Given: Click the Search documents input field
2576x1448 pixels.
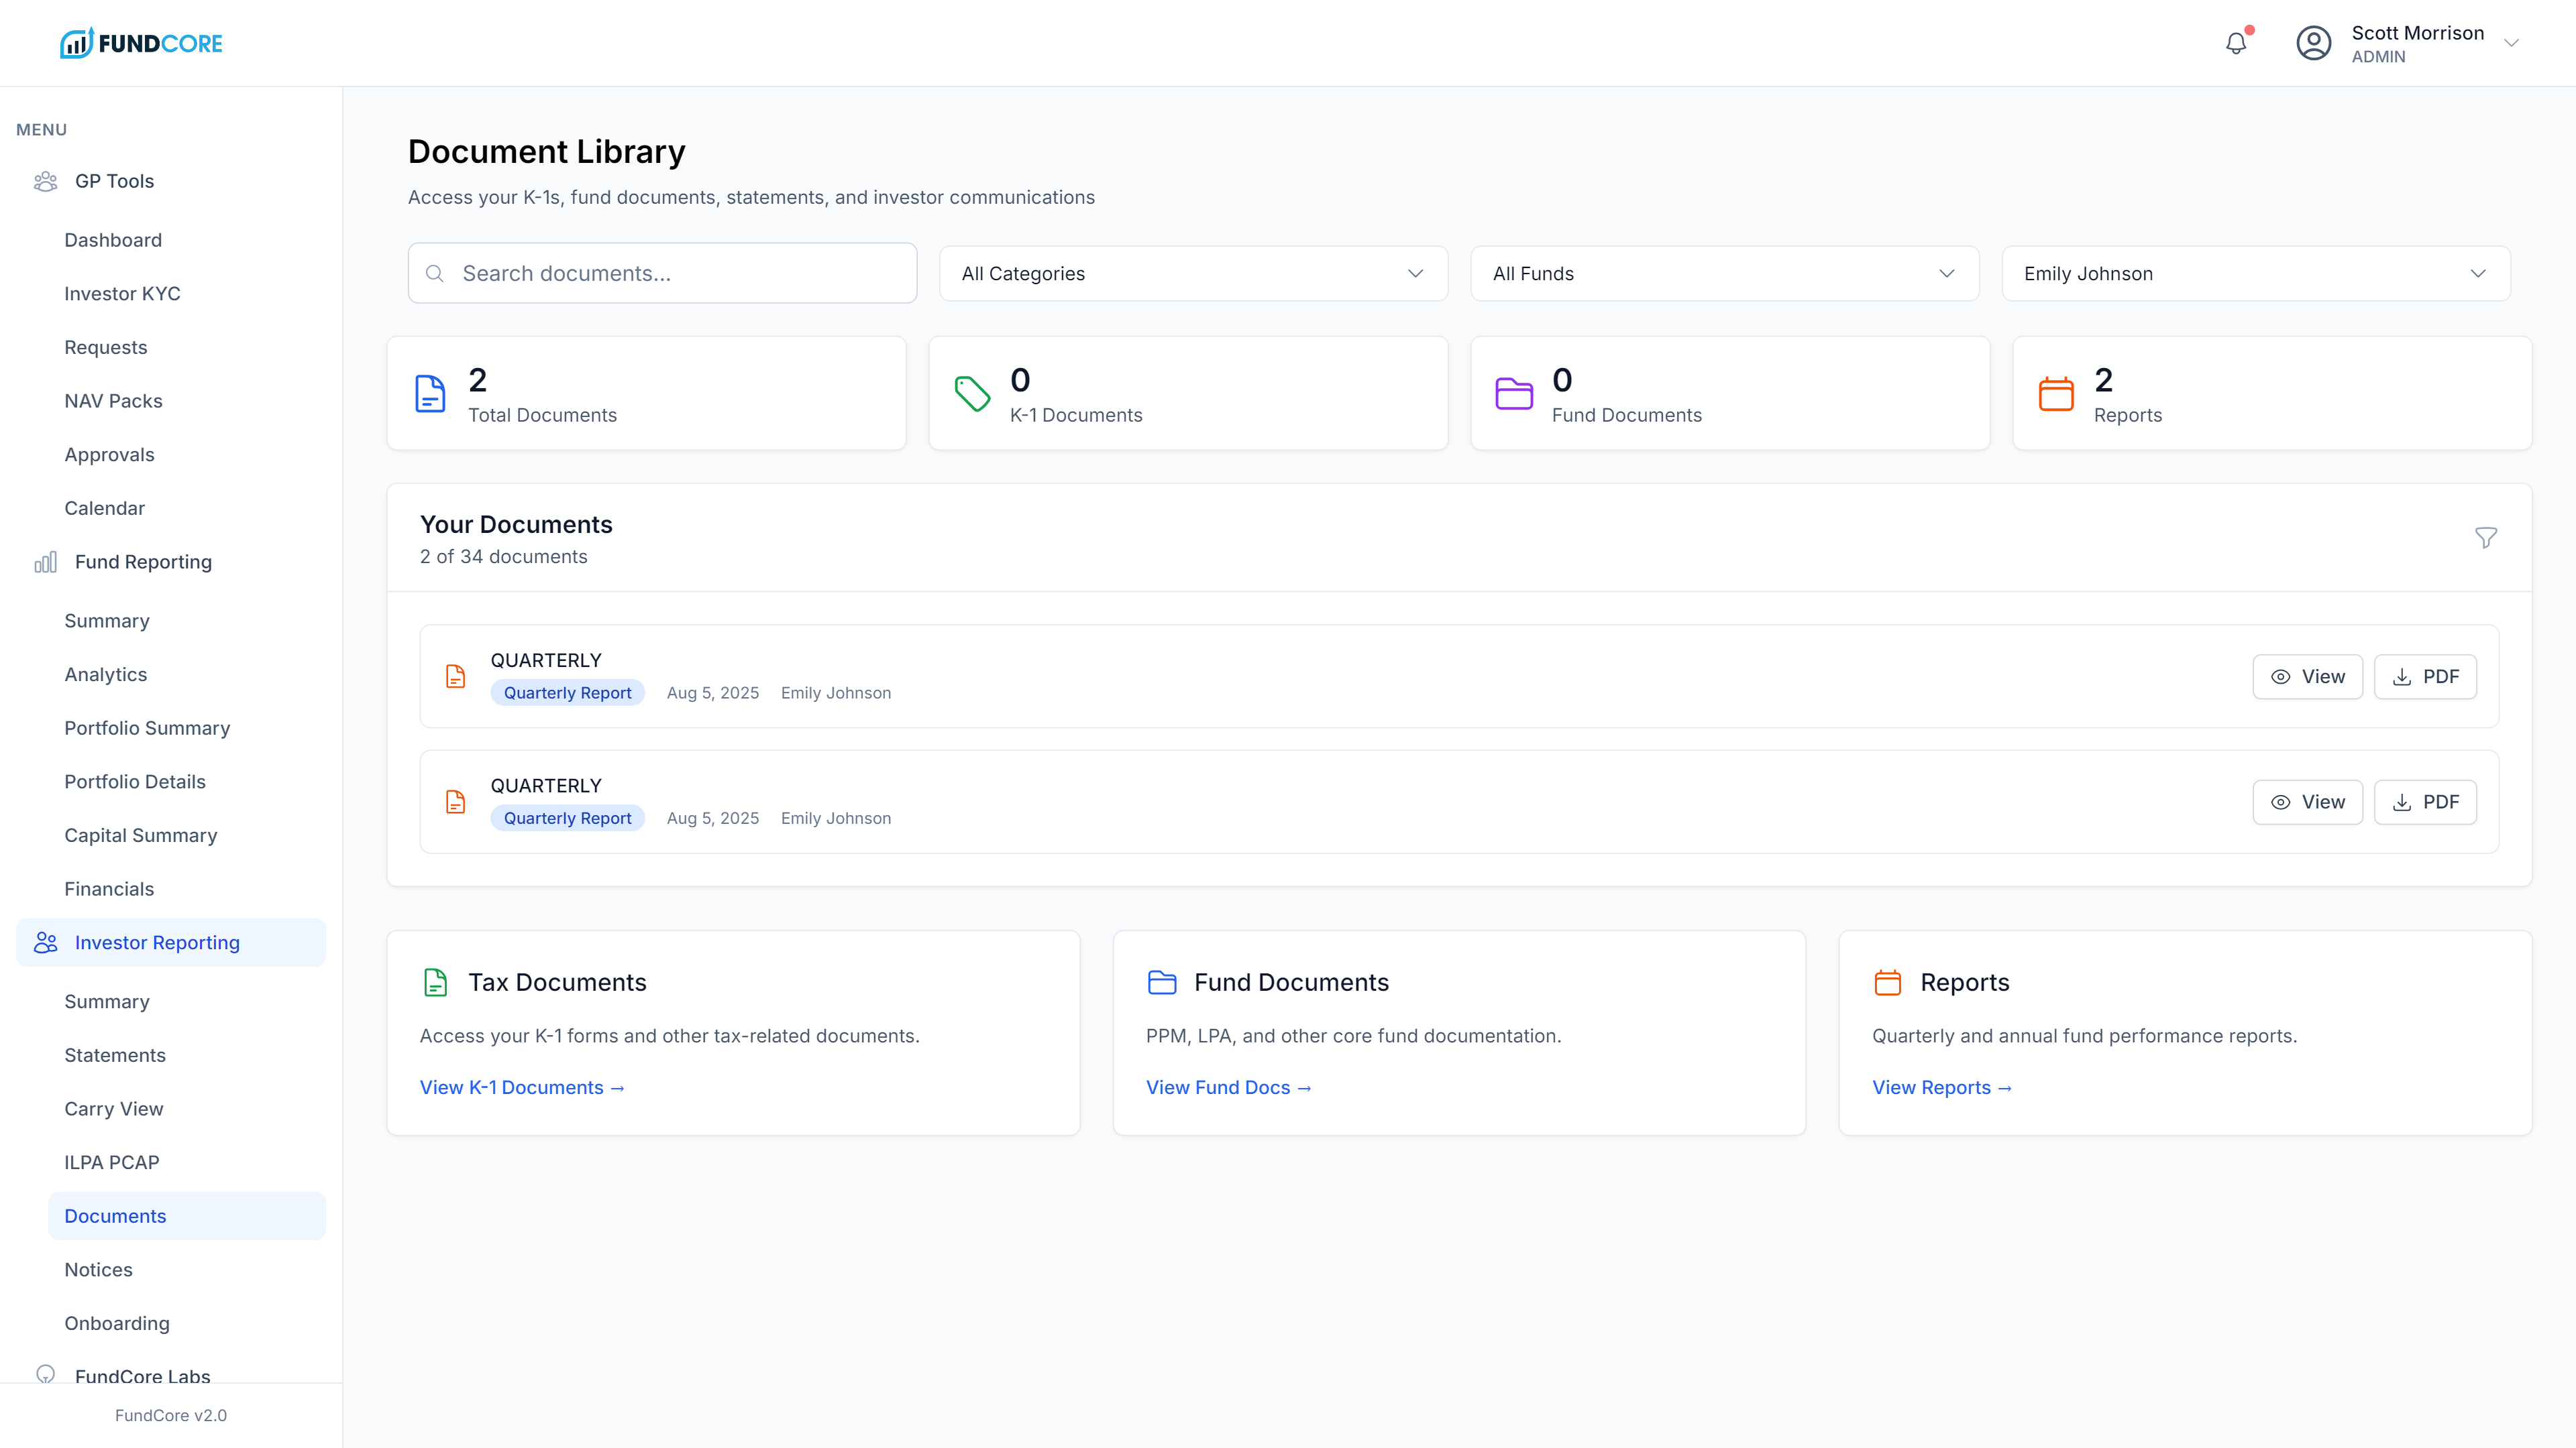Looking at the screenshot, I should coord(662,274).
